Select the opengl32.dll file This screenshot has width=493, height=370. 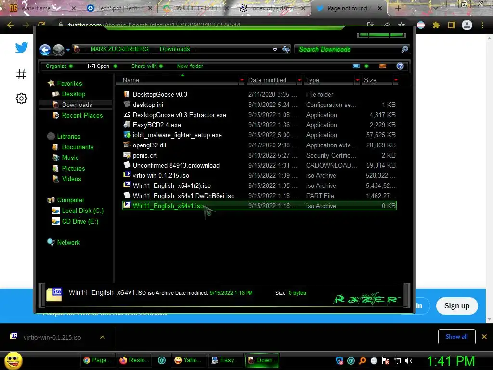point(149,145)
